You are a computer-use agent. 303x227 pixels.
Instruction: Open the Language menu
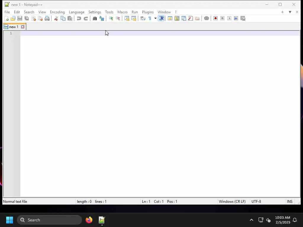(77, 12)
